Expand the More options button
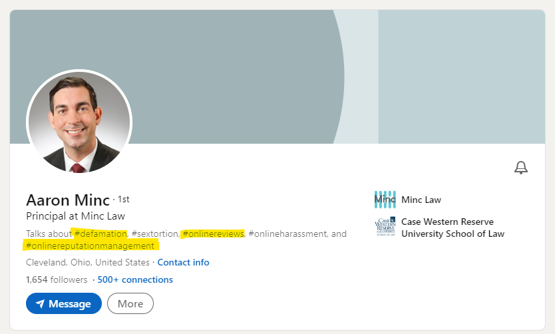The image size is (555, 334). pos(130,303)
